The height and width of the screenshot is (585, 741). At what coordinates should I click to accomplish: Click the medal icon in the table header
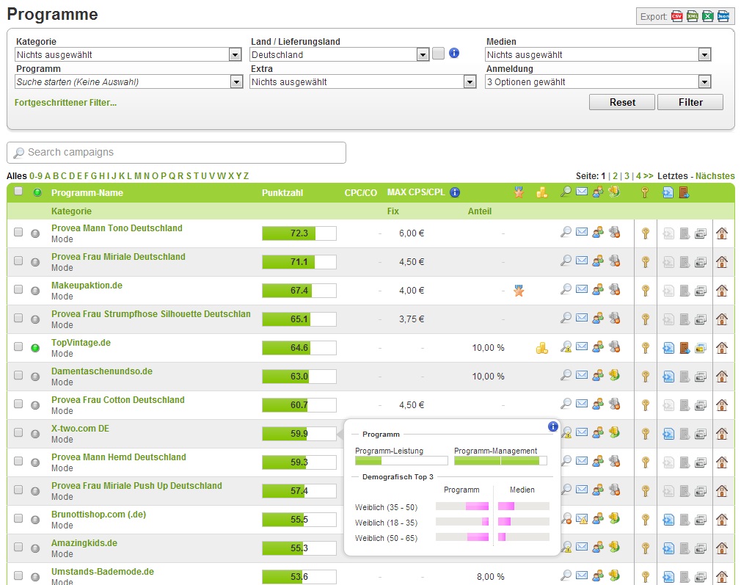(519, 192)
